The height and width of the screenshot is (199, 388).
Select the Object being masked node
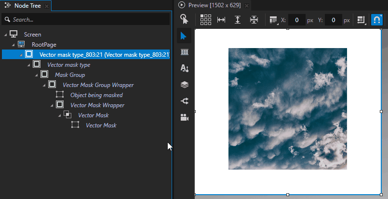tap(96, 95)
